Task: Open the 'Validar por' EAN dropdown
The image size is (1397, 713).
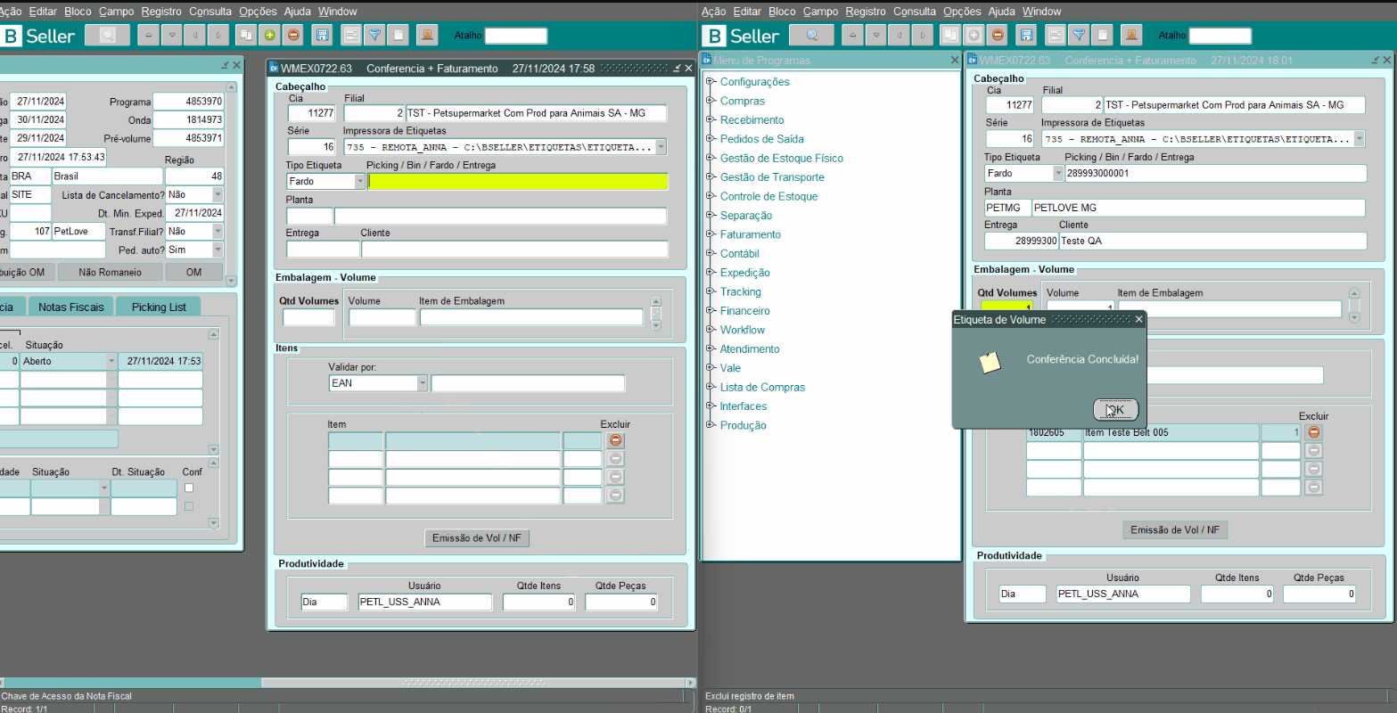Action: pos(423,384)
